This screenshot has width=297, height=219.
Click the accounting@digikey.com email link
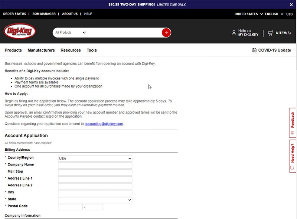click(x=104, y=124)
